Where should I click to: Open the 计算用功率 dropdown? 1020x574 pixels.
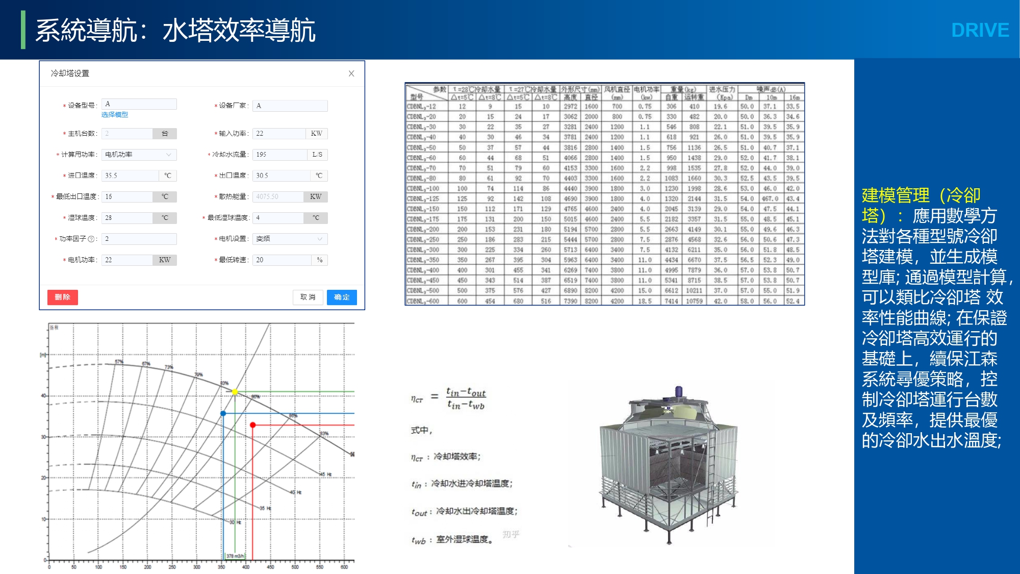(x=139, y=155)
